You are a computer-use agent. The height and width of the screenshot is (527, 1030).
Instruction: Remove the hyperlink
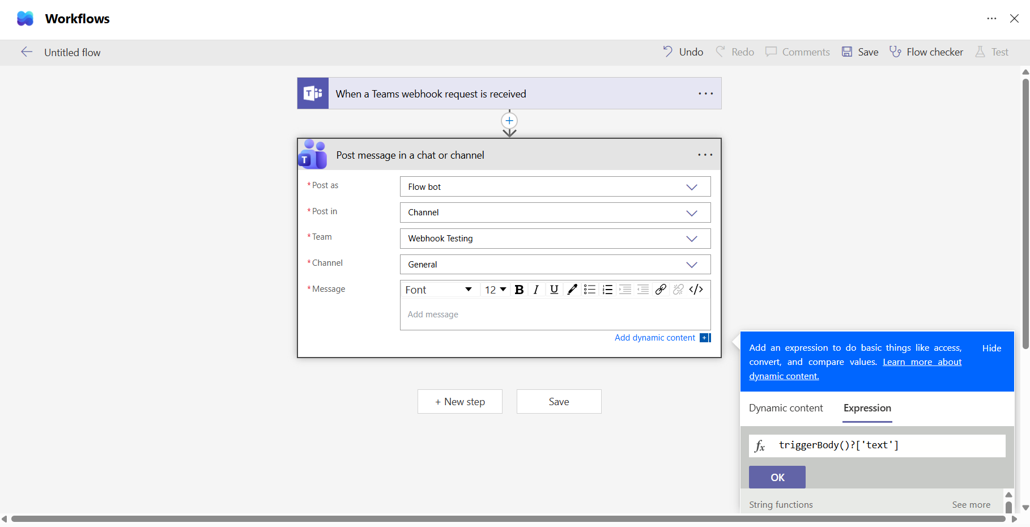click(x=678, y=290)
